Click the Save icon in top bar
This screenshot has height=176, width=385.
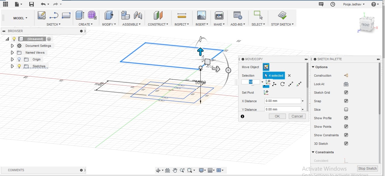32,4
